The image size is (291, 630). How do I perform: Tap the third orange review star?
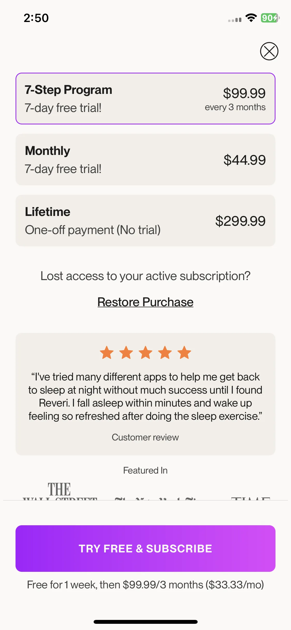(145, 352)
